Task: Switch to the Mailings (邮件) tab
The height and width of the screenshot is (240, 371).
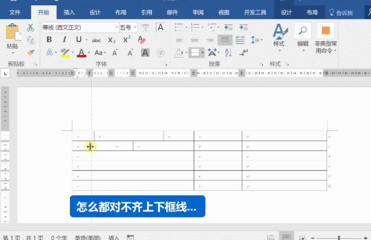Action: (x=172, y=12)
